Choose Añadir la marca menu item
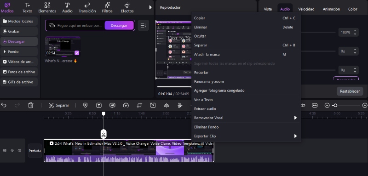The image size is (368, 176). (x=246, y=54)
